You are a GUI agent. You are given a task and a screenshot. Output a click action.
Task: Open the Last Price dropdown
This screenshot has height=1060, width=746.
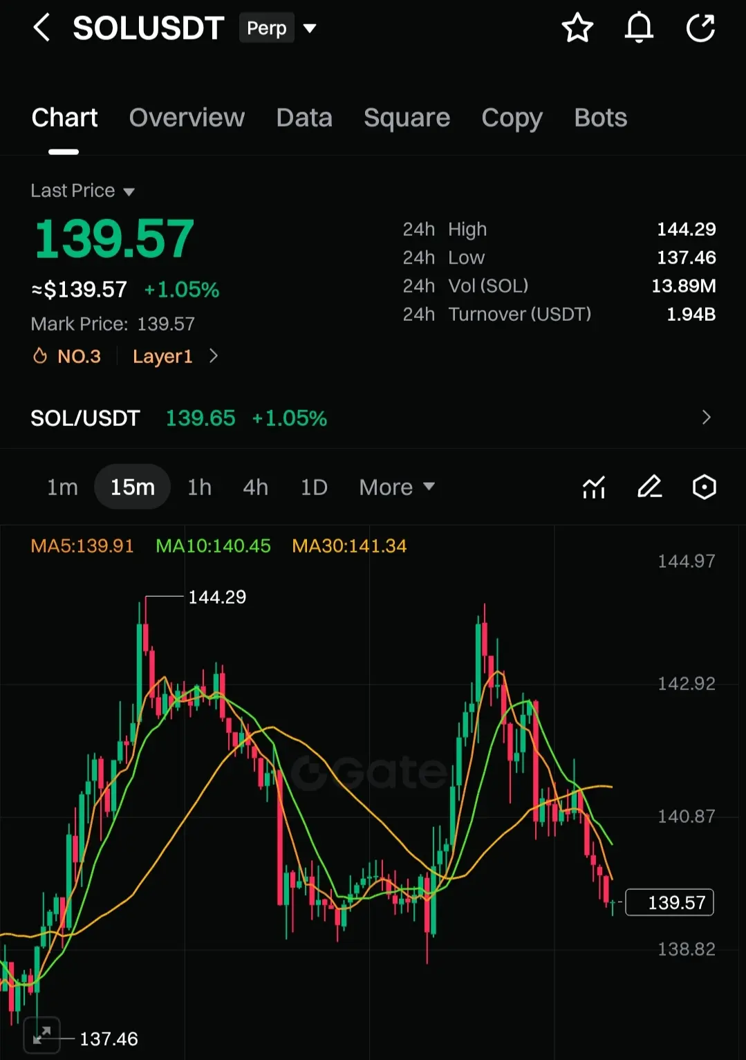[x=82, y=191]
